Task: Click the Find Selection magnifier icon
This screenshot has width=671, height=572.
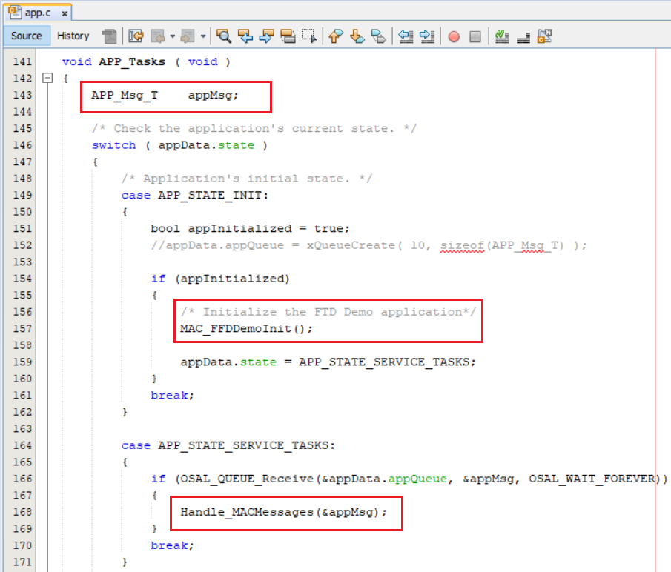Action: (223, 36)
